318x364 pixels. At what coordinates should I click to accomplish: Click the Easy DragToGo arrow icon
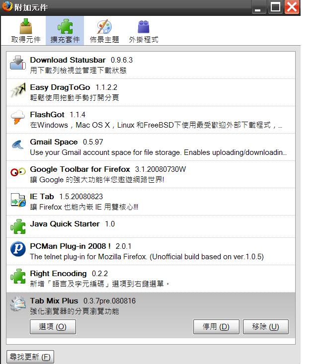pyautogui.click(x=18, y=90)
